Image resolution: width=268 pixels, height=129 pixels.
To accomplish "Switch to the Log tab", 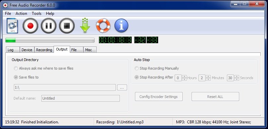I will [13, 50].
